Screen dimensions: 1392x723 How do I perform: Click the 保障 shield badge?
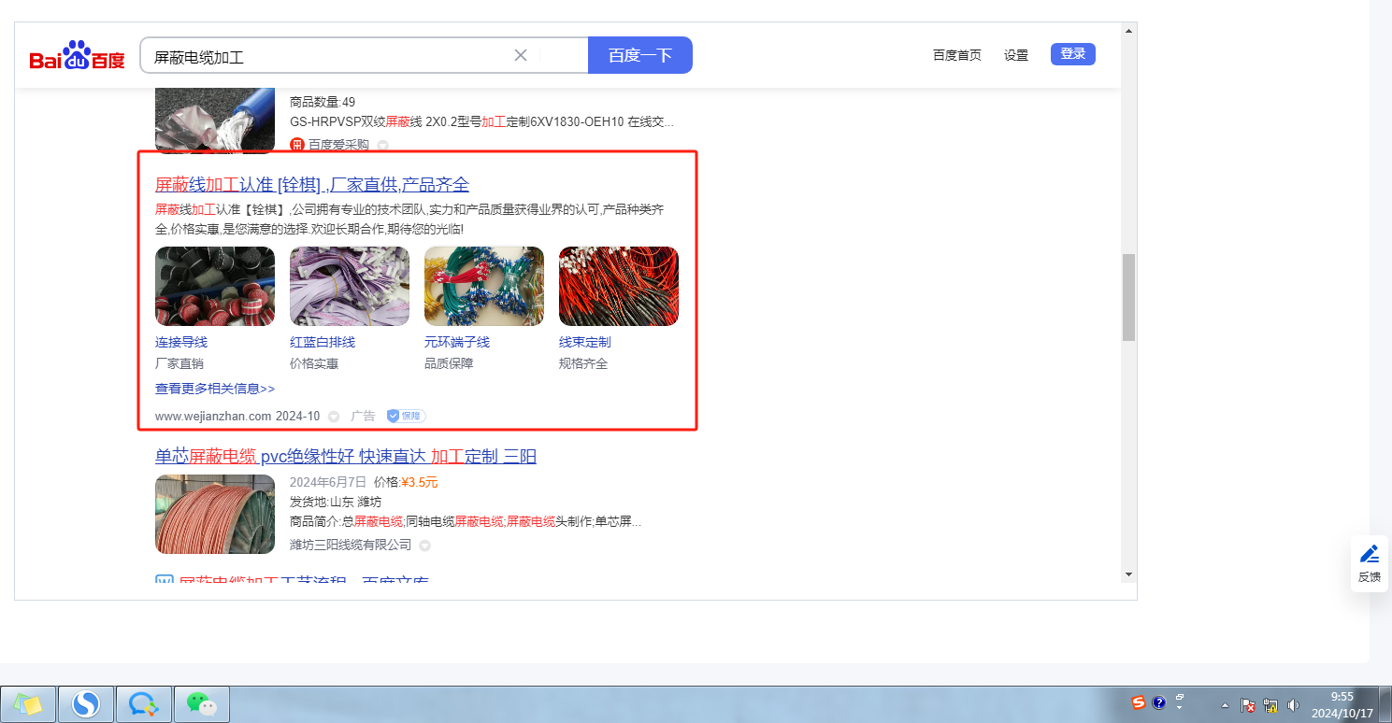pyautogui.click(x=406, y=416)
